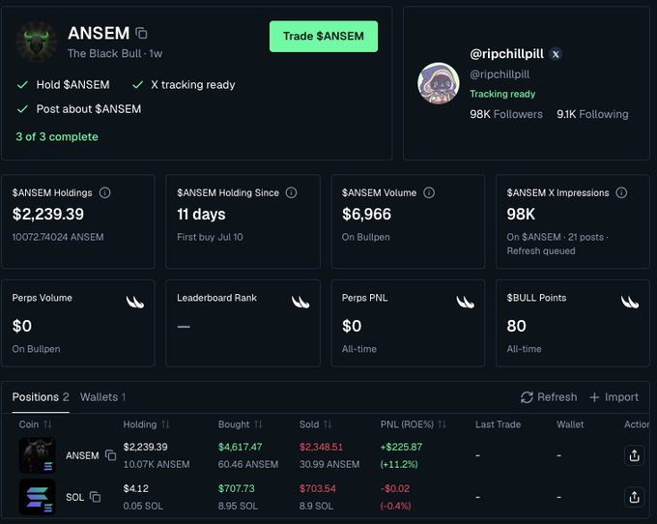This screenshot has width=657, height=524.
Task: Share the ANSEM position
Action: click(634, 455)
